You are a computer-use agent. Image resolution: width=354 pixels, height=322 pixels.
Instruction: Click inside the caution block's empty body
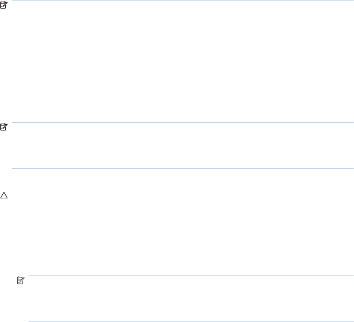tap(183, 209)
